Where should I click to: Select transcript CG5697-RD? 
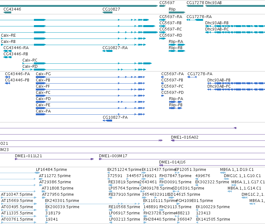pyautogui.click(x=171, y=35)
